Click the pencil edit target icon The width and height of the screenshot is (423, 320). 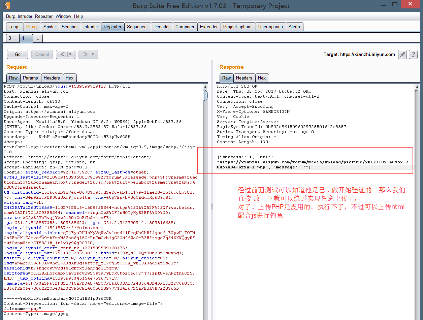[x=402, y=55]
